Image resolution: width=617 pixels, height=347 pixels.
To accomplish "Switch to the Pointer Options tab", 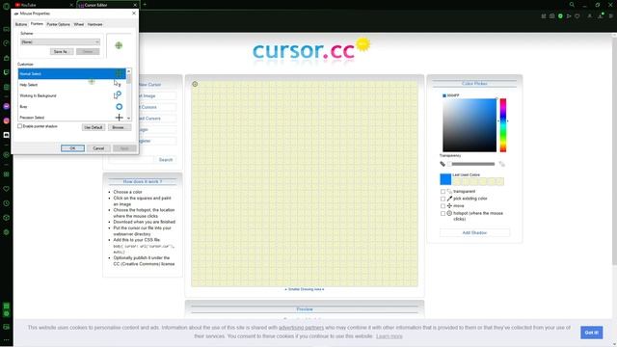I will pyautogui.click(x=58, y=24).
